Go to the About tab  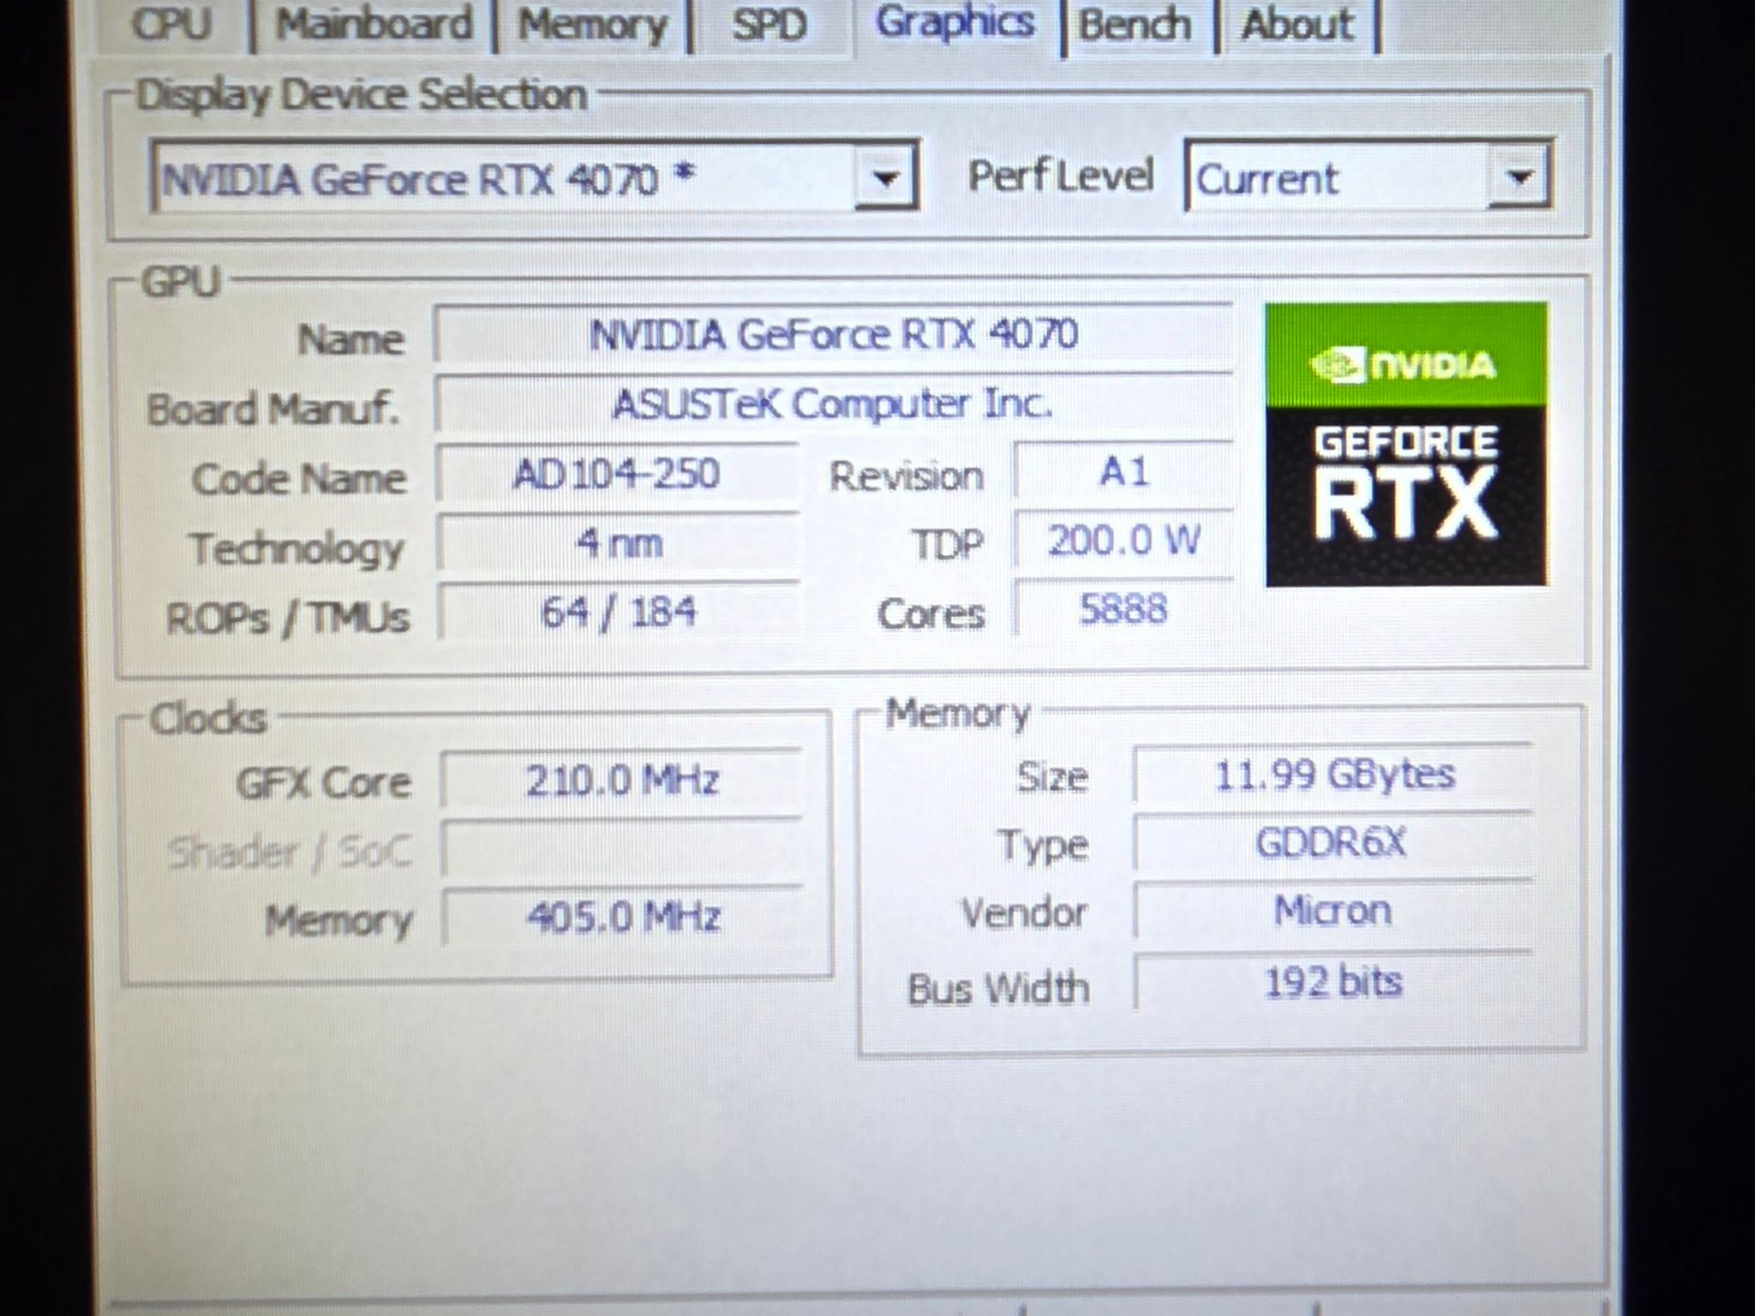tap(1297, 24)
